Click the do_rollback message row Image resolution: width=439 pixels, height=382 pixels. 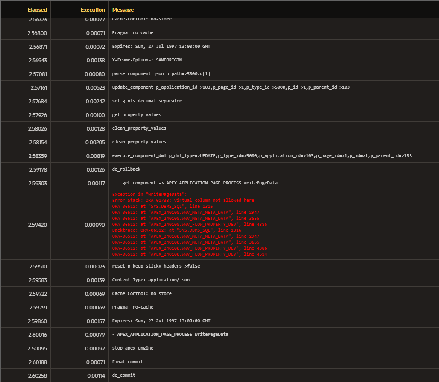(126, 169)
